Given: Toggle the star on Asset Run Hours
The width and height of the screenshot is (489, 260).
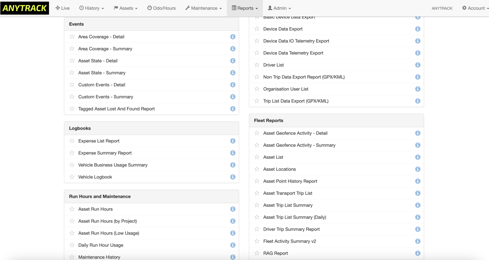Looking at the screenshot, I should (72, 209).
